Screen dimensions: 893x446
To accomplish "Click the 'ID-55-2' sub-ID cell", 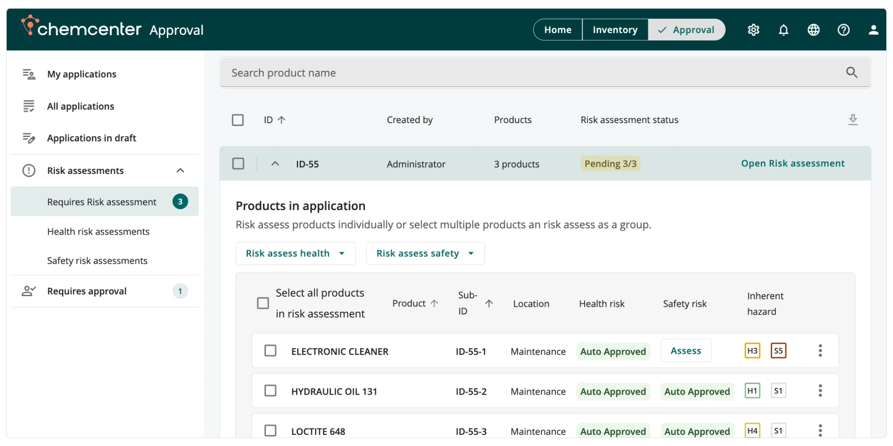I will (471, 392).
